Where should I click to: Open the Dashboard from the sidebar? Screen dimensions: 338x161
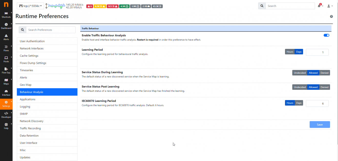point(6,26)
